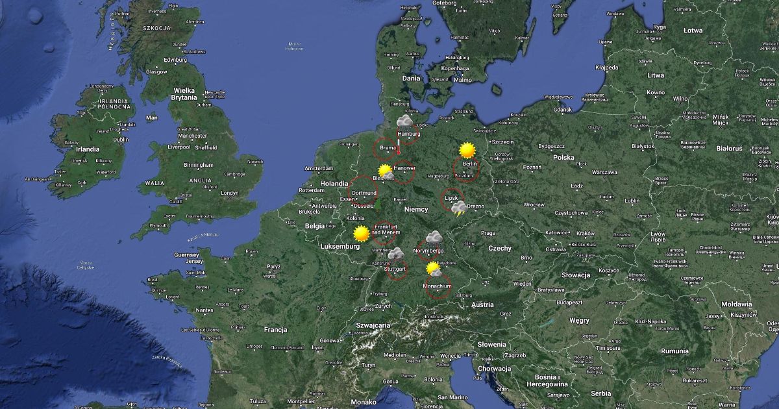Click the Litwa country label
Image resolution: width=779 pixels, height=409 pixels.
[x=656, y=75]
